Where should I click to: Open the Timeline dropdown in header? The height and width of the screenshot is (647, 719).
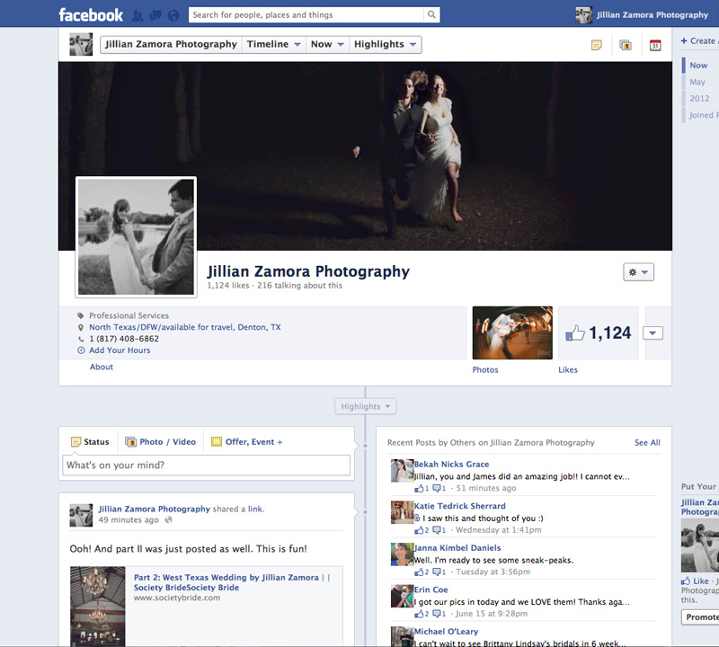coord(274,44)
